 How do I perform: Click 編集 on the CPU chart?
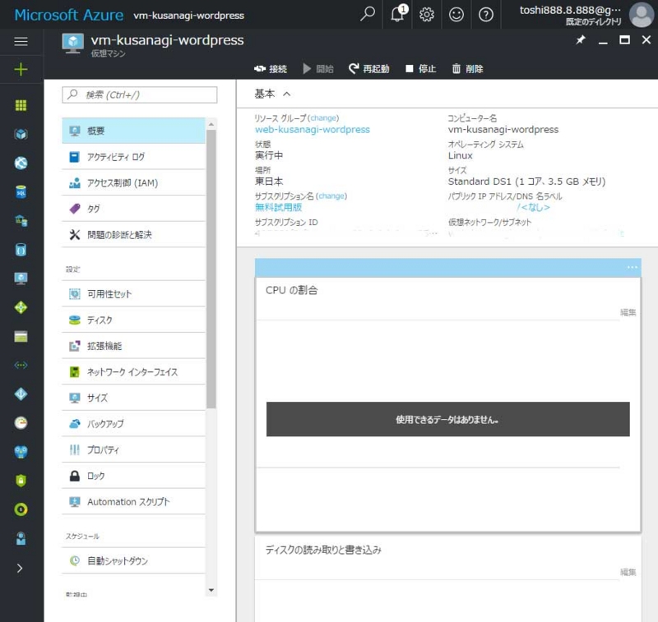628,312
